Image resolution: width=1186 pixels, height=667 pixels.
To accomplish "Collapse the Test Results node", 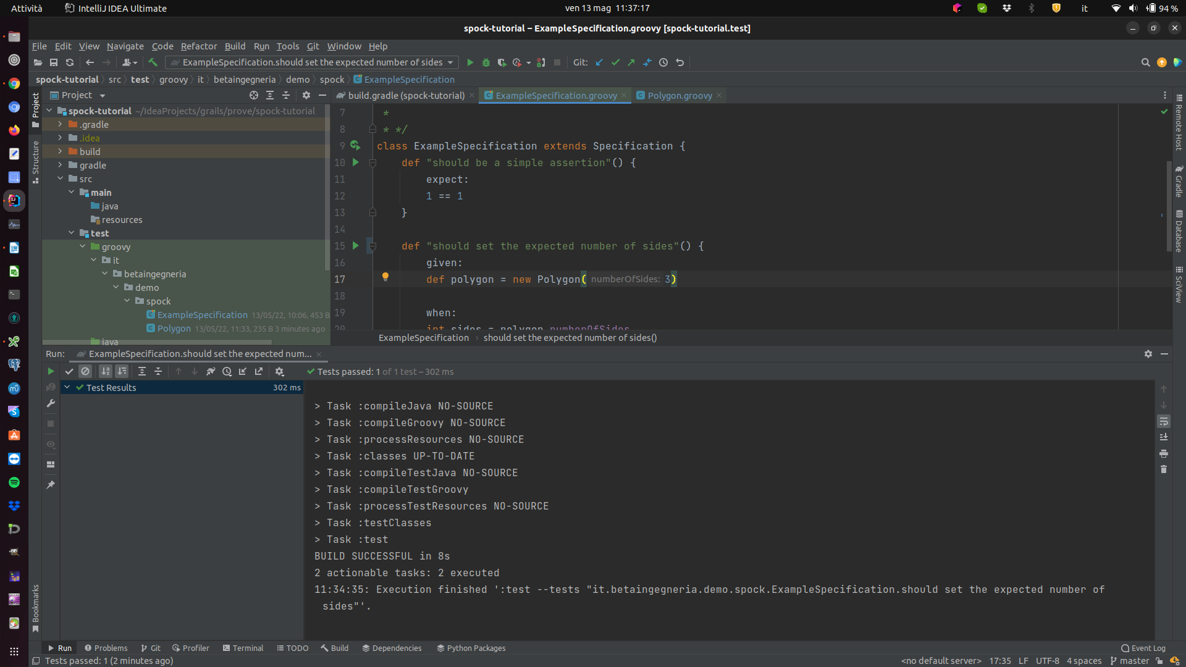I will click(x=67, y=387).
